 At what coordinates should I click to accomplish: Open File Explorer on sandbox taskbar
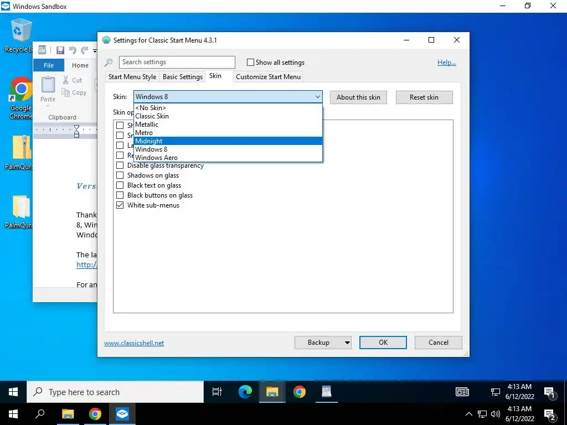[x=272, y=392]
